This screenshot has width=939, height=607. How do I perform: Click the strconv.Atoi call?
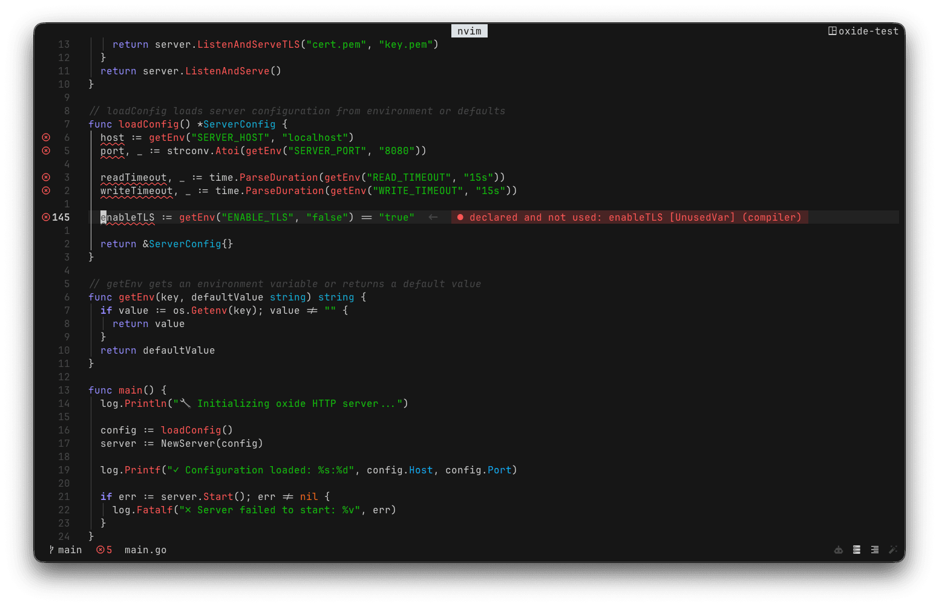(x=203, y=151)
